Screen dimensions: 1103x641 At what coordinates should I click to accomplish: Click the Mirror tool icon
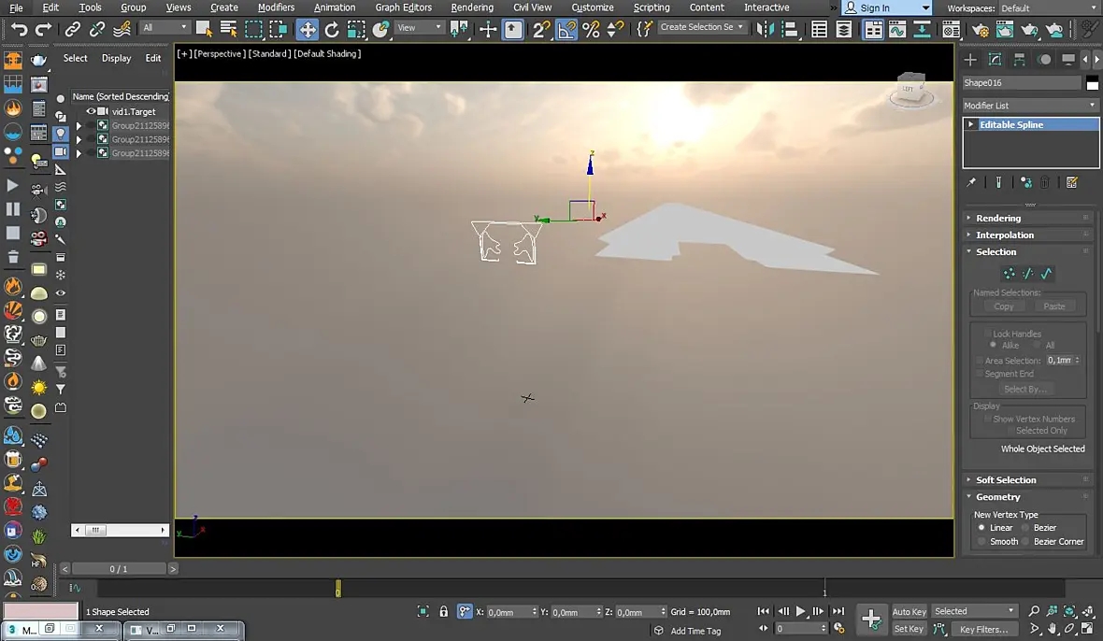[x=765, y=29]
